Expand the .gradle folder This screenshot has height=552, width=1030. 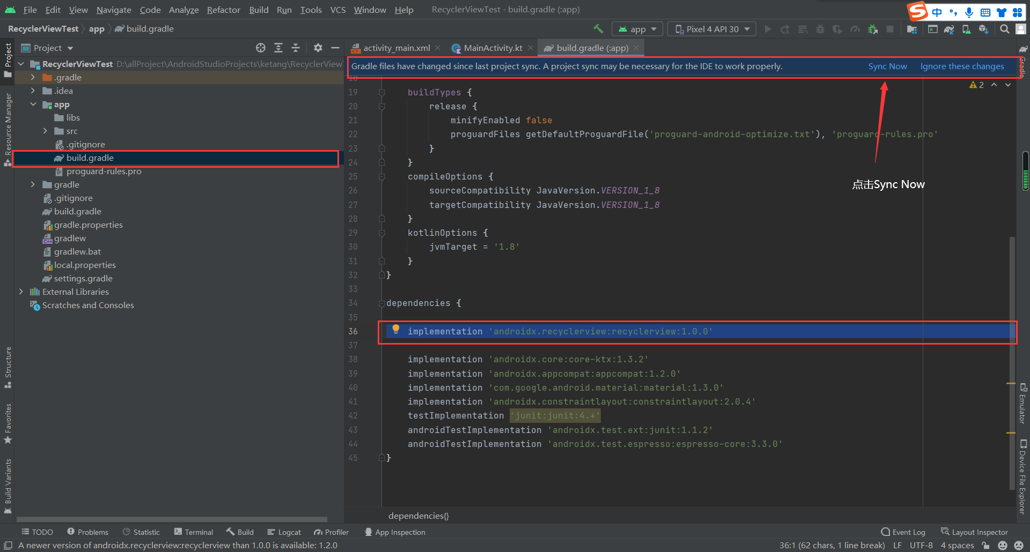pos(33,77)
